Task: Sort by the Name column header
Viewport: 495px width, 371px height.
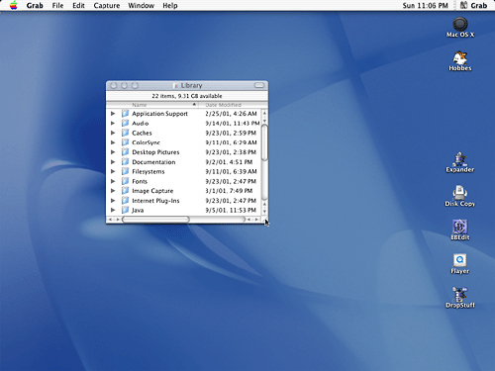Action: tap(152, 105)
